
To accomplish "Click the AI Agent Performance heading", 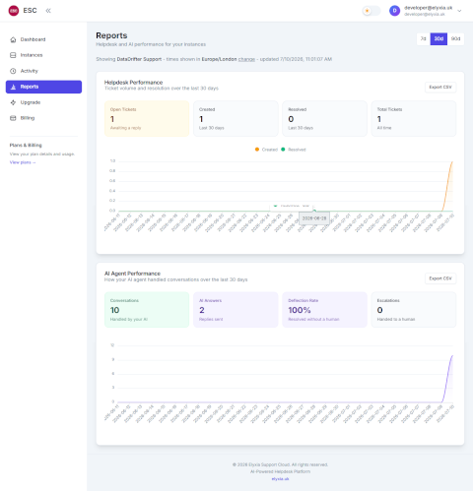I will click(x=132, y=274).
